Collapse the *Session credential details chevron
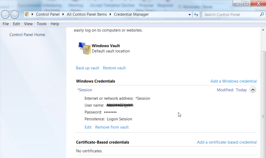Viewport: 266px width, 158px height. pyautogui.click(x=252, y=90)
